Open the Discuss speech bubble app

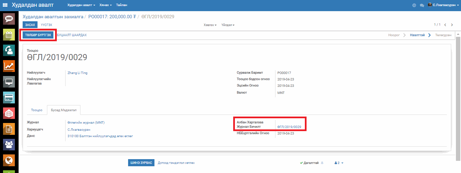9,18
